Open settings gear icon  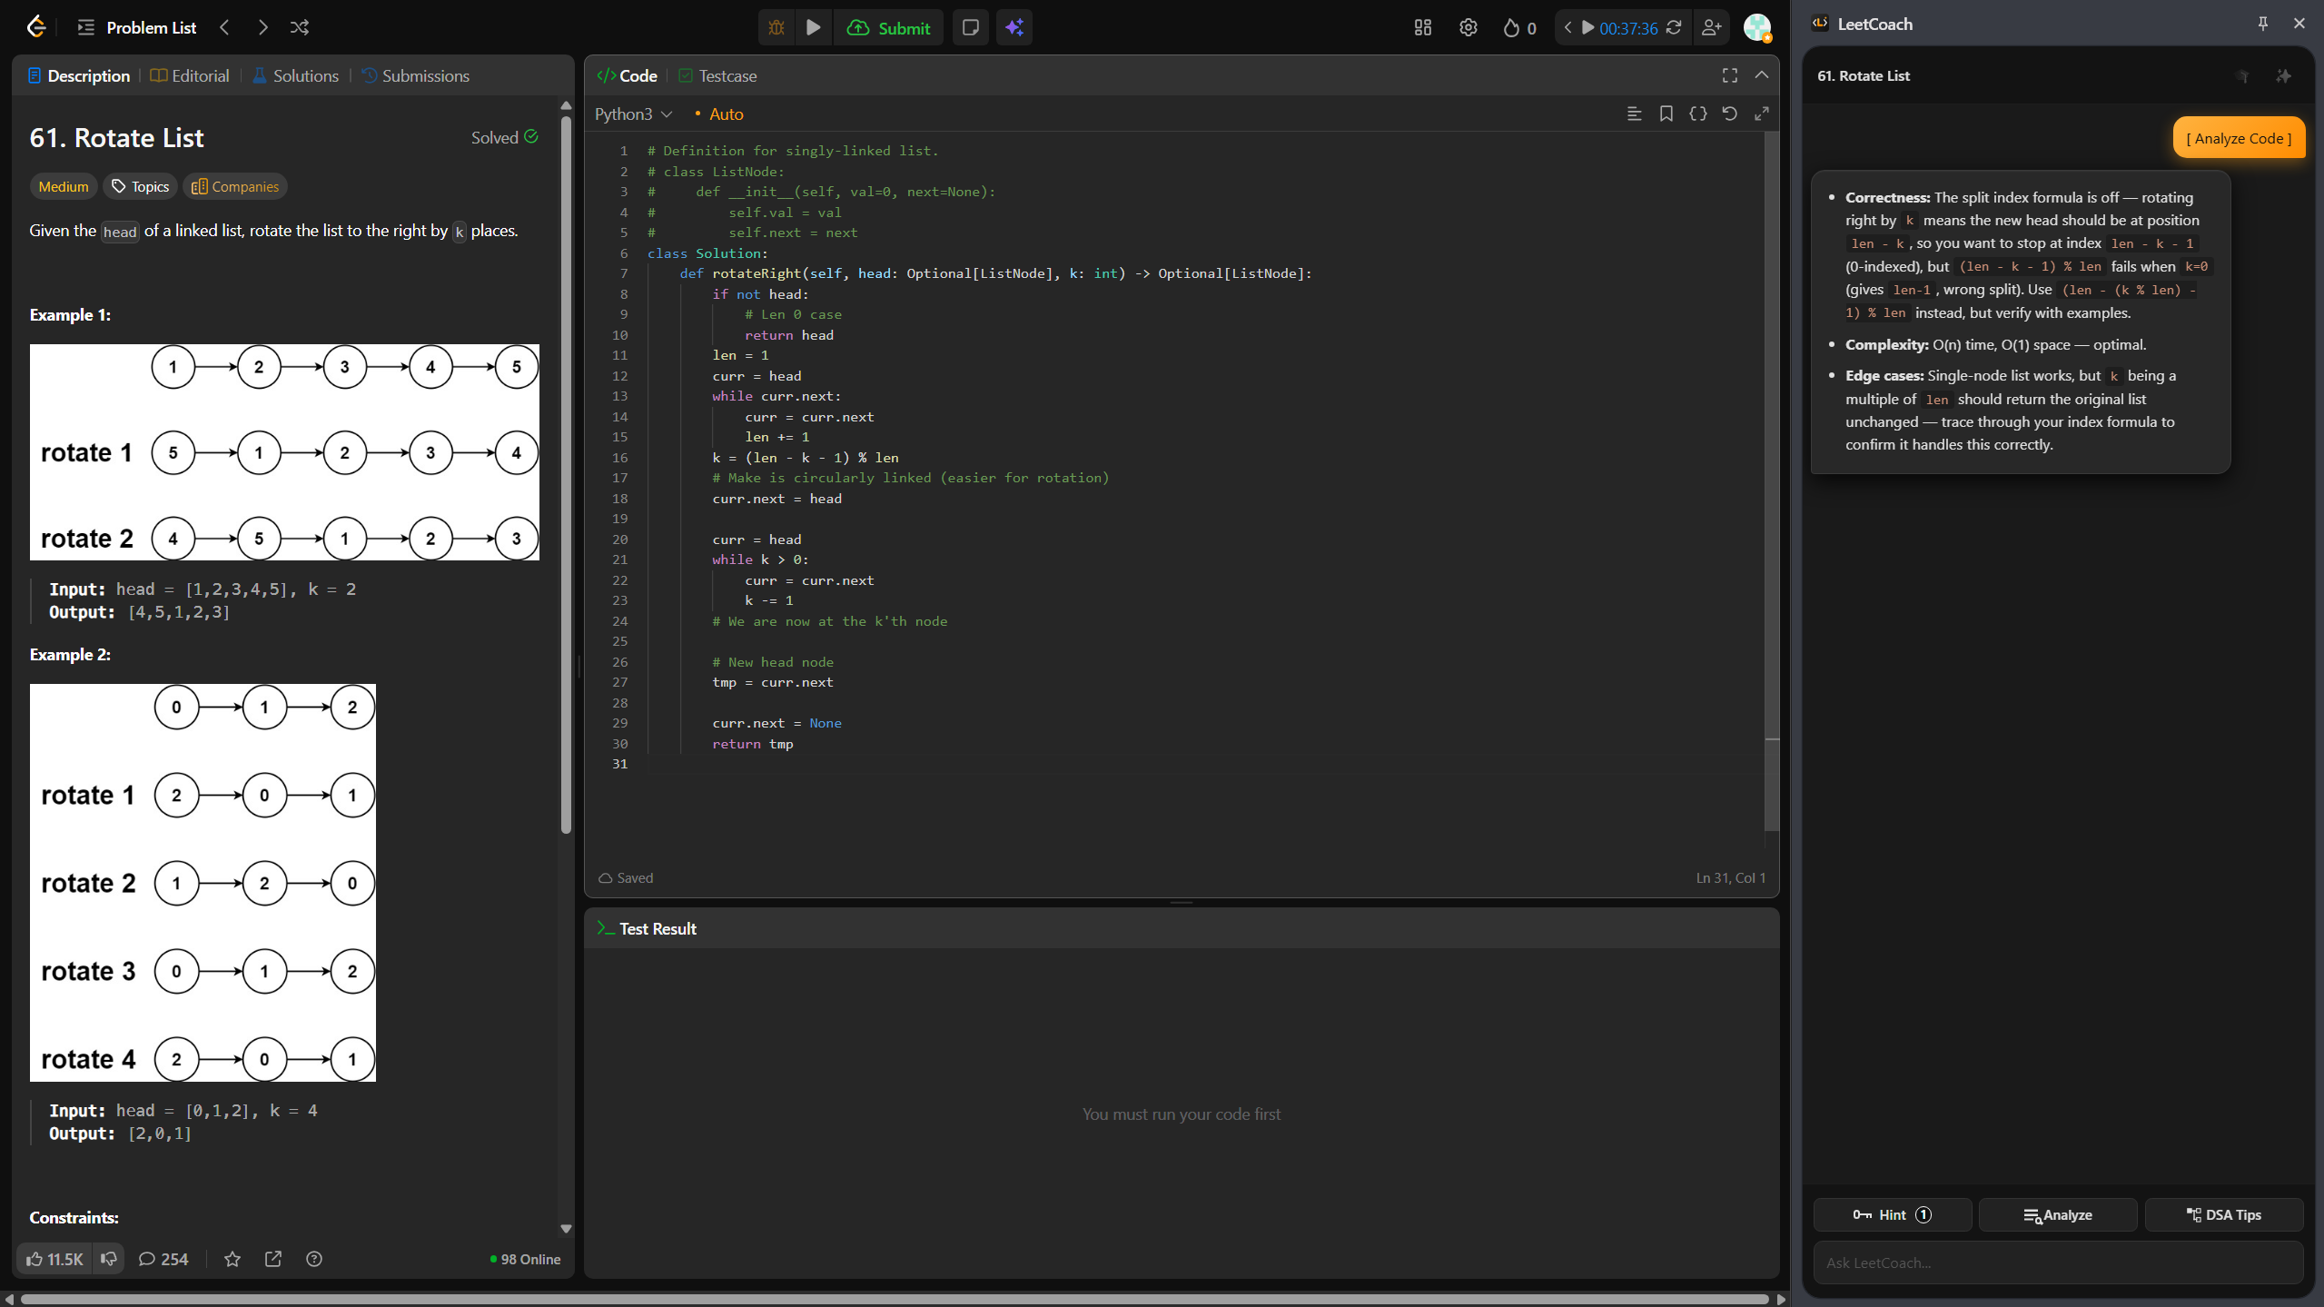[x=1468, y=27]
